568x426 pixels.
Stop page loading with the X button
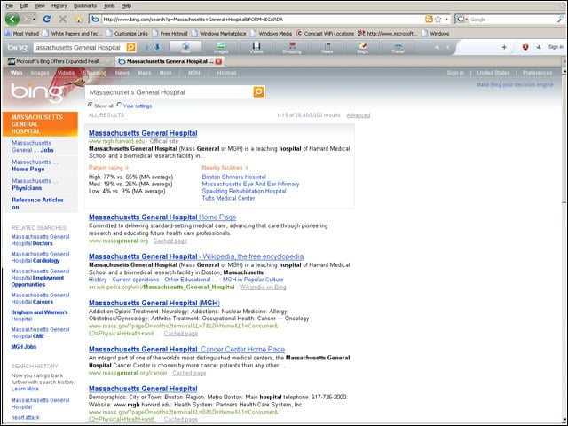point(63,19)
